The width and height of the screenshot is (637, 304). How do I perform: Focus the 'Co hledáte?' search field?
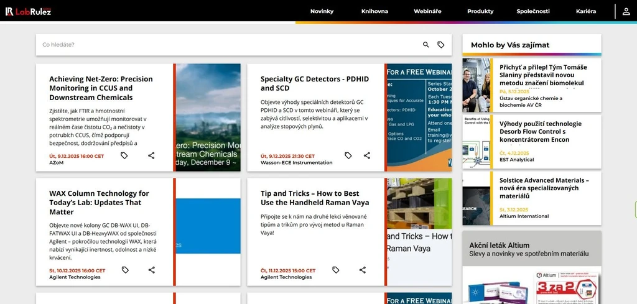click(x=224, y=45)
